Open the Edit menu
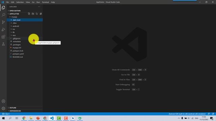This screenshot has width=216, height=121. pyautogui.click(x=12, y=2)
